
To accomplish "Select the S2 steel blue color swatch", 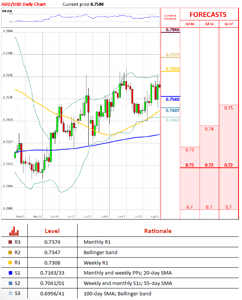I will click(10, 283).
